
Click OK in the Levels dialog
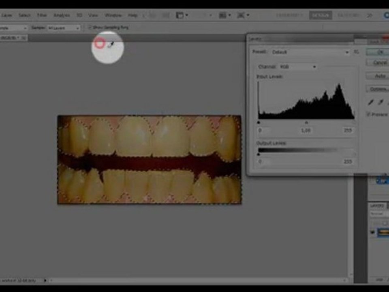click(378, 52)
